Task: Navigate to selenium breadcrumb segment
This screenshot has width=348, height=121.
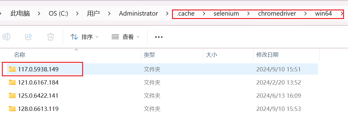Action: pos(226,13)
